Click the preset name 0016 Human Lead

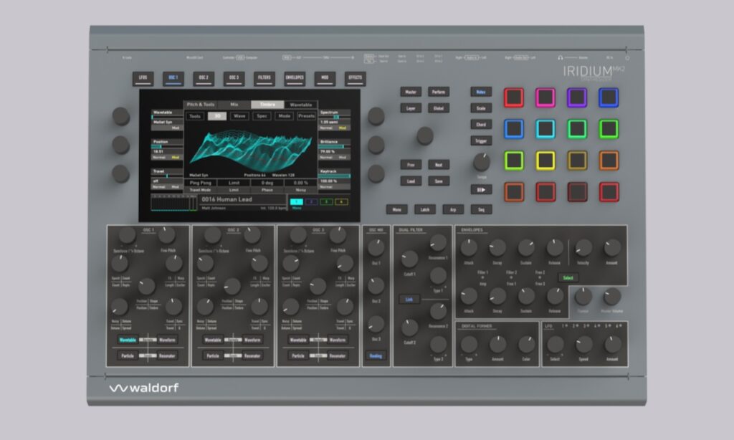(226, 199)
